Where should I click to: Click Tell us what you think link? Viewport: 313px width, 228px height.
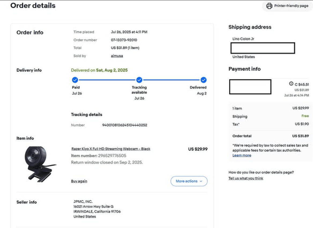pyautogui.click(x=246, y=178)
